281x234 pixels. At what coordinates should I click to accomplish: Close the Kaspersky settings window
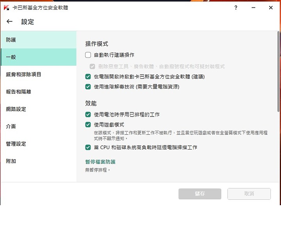click(271, 7)
